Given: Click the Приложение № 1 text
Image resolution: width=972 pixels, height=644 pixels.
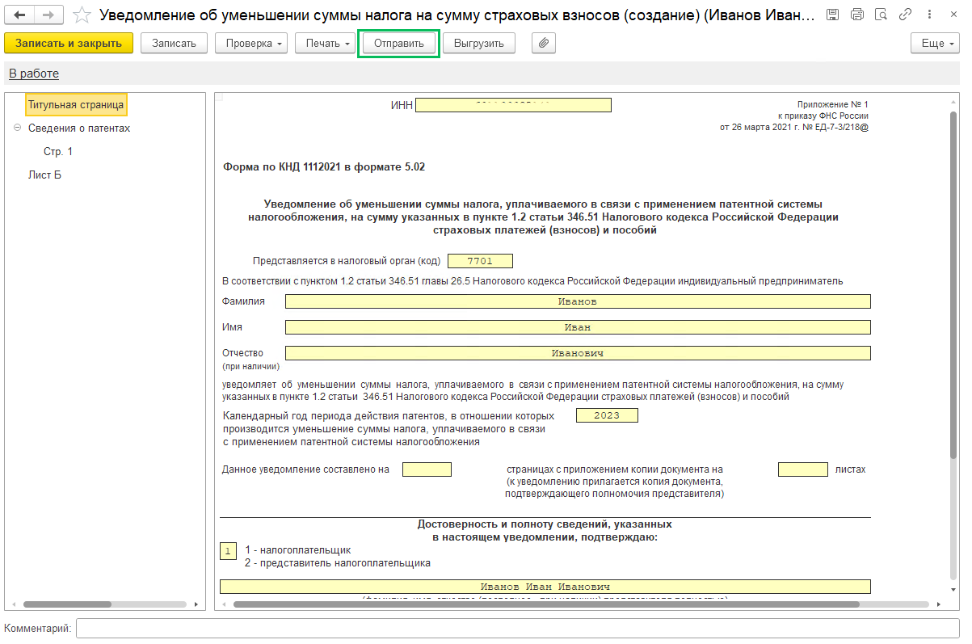Looking at the screenshot, I should (832, 105).
